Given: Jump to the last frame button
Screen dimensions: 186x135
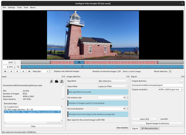Looking at the screenshot, I should tap(29, 71).
